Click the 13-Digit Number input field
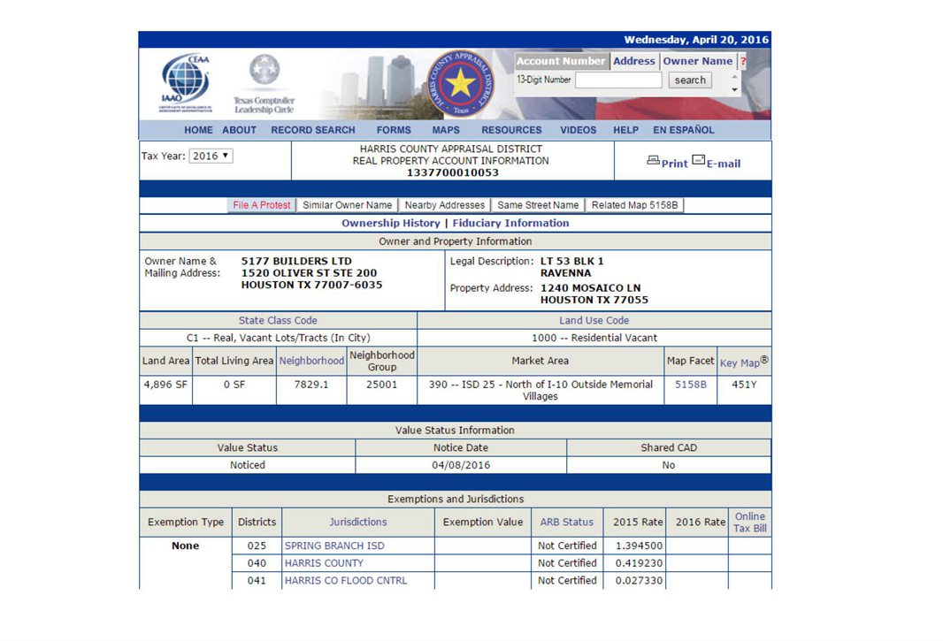The width and height of the screenshot is (943, 641). [x=618, y=80]
